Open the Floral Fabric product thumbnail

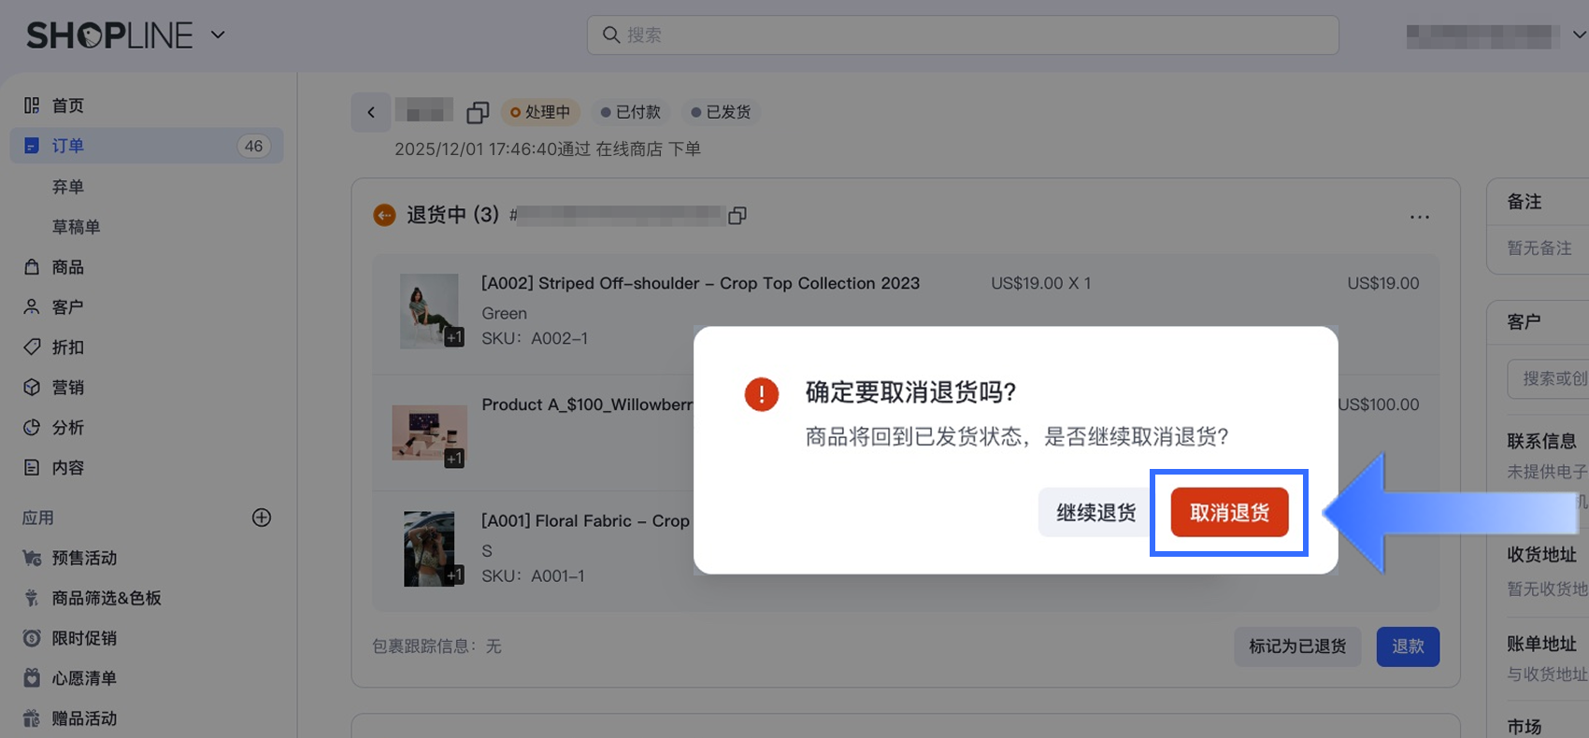pyautogui.click(x=430, y=548)
